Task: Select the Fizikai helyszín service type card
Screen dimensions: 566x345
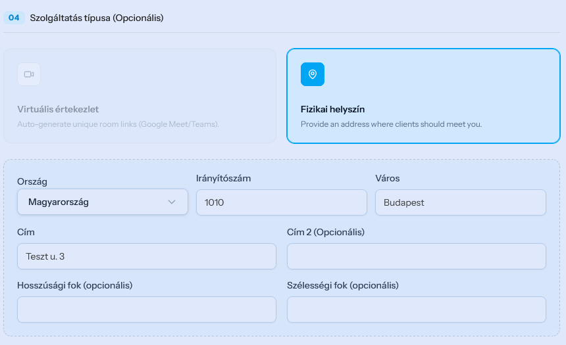Action: pos(423,96)
